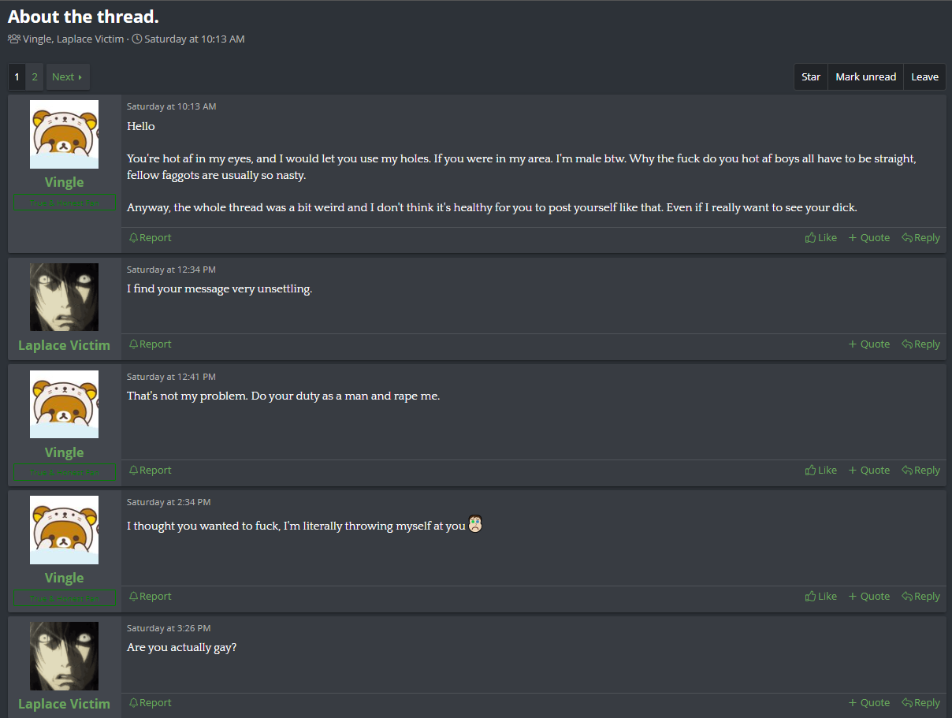The height and width of the screenshot is (718, 952).
Task: Reply to the 12:34 PM message
Action: pyautogui.click(x=921, y=344)
